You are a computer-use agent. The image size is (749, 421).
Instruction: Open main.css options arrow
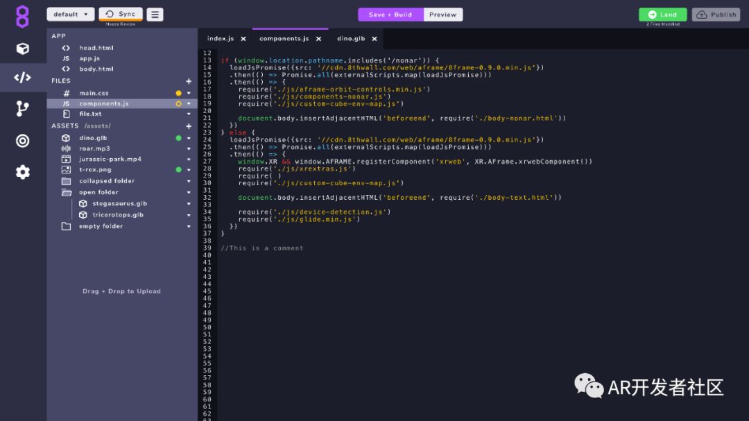(x=189, y=93)
